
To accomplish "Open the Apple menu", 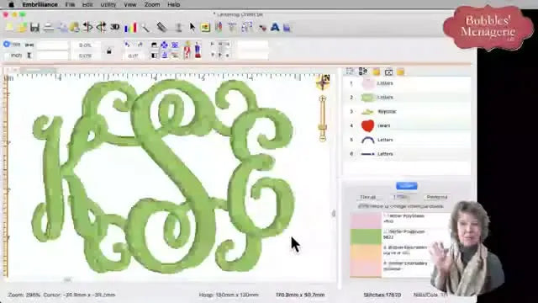I will tap(11, 4).
